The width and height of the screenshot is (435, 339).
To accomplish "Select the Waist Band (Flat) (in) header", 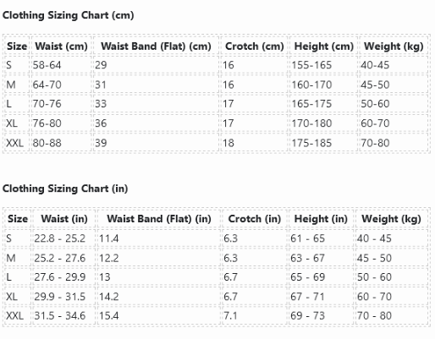I will click(x=159, y=219).
